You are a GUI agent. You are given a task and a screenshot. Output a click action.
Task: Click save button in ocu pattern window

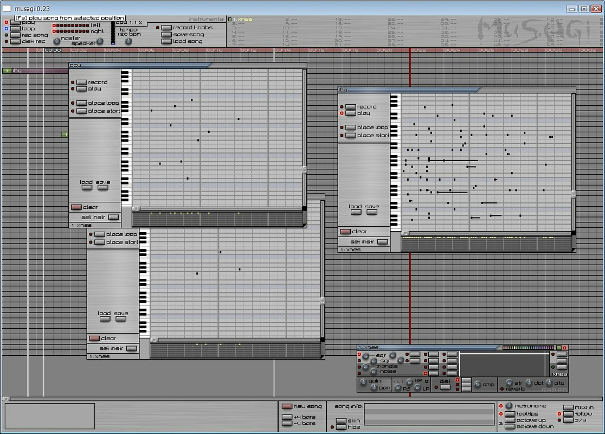click(102, 188)
